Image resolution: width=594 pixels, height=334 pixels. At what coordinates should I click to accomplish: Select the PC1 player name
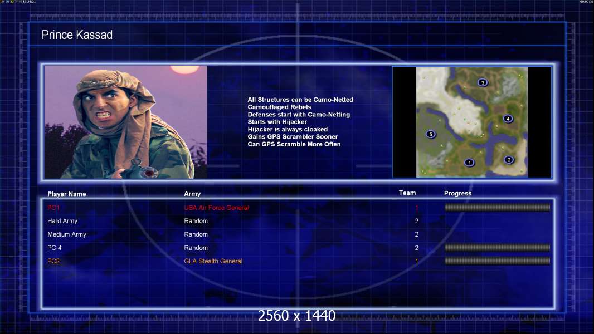pyautogui.click(x=53, y=208)
